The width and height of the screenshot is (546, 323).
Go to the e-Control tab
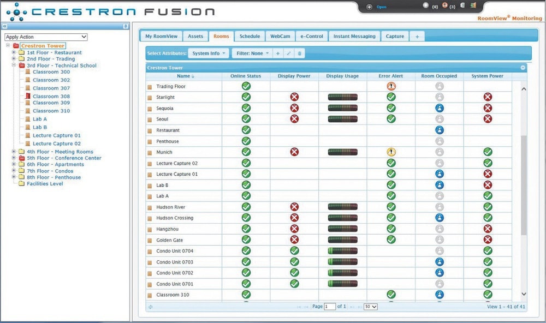point(312,36)
